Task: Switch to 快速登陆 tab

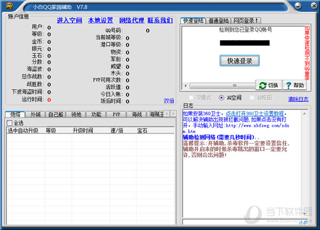Action: [193, 21]
